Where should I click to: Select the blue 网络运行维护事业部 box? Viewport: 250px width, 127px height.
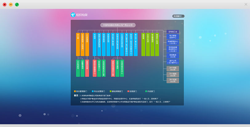point(117,44)
